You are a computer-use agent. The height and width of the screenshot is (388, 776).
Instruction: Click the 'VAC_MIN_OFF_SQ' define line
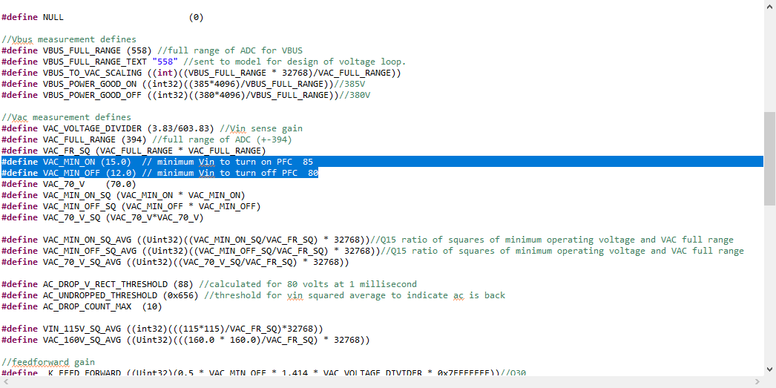click(131, 206)
